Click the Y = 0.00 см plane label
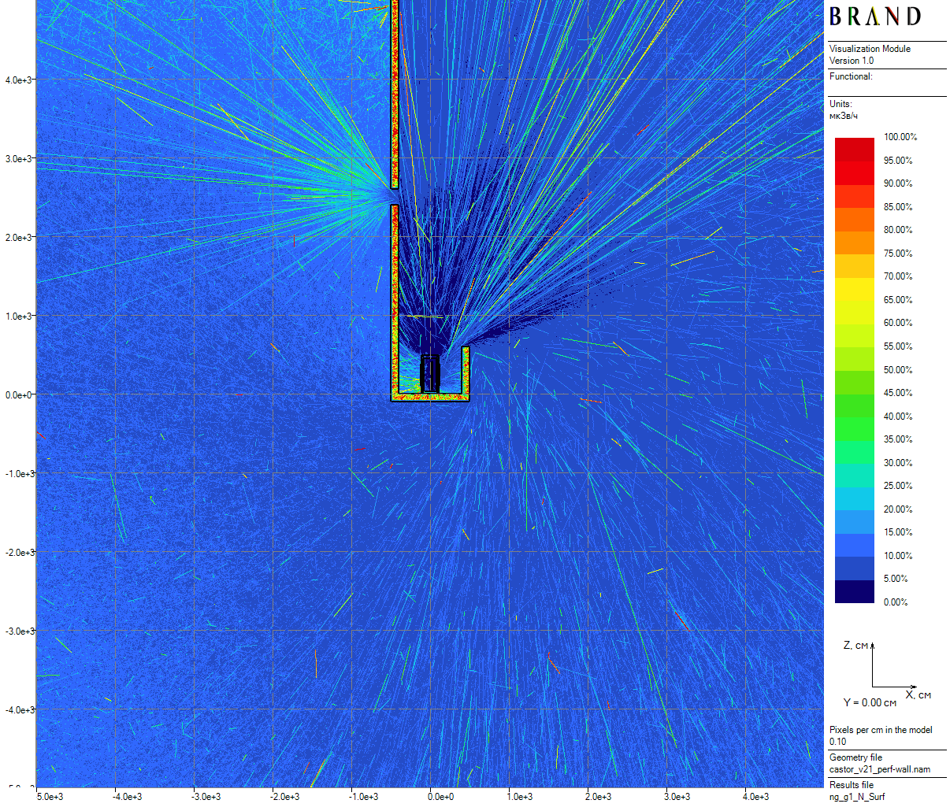Viewport: 950px width, 811px height. 870,702
